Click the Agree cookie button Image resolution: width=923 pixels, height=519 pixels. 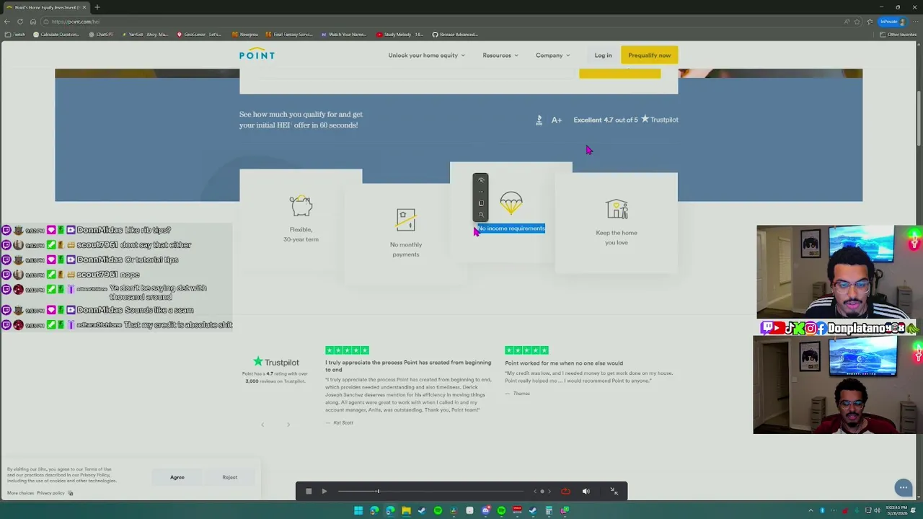pos(177,477)
